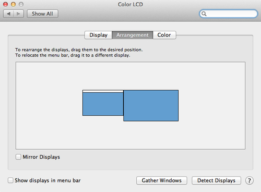Click the magnifying glass search icon
Screen dimensions: 261x192
click(204, 14)
